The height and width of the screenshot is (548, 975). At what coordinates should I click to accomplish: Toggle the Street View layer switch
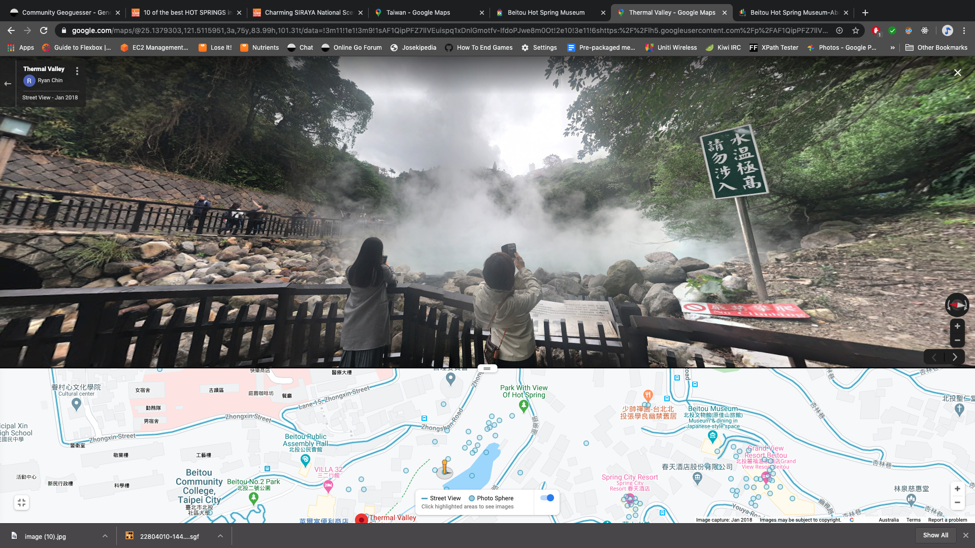coord(547,498)
